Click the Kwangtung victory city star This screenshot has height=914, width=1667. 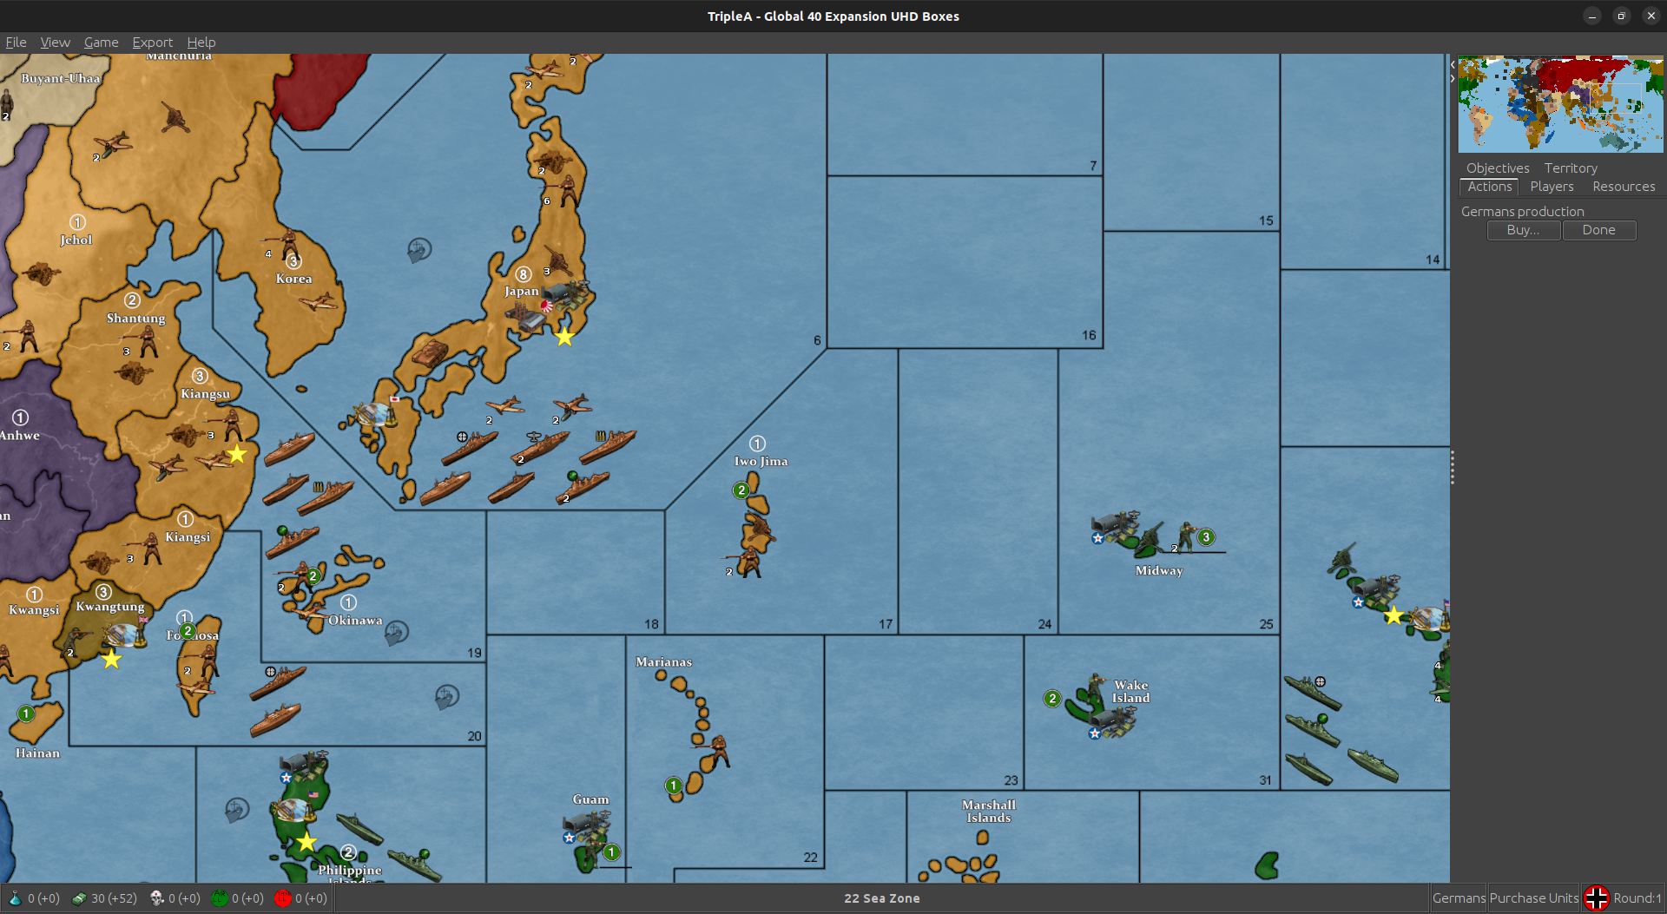[x=111, y=659]
